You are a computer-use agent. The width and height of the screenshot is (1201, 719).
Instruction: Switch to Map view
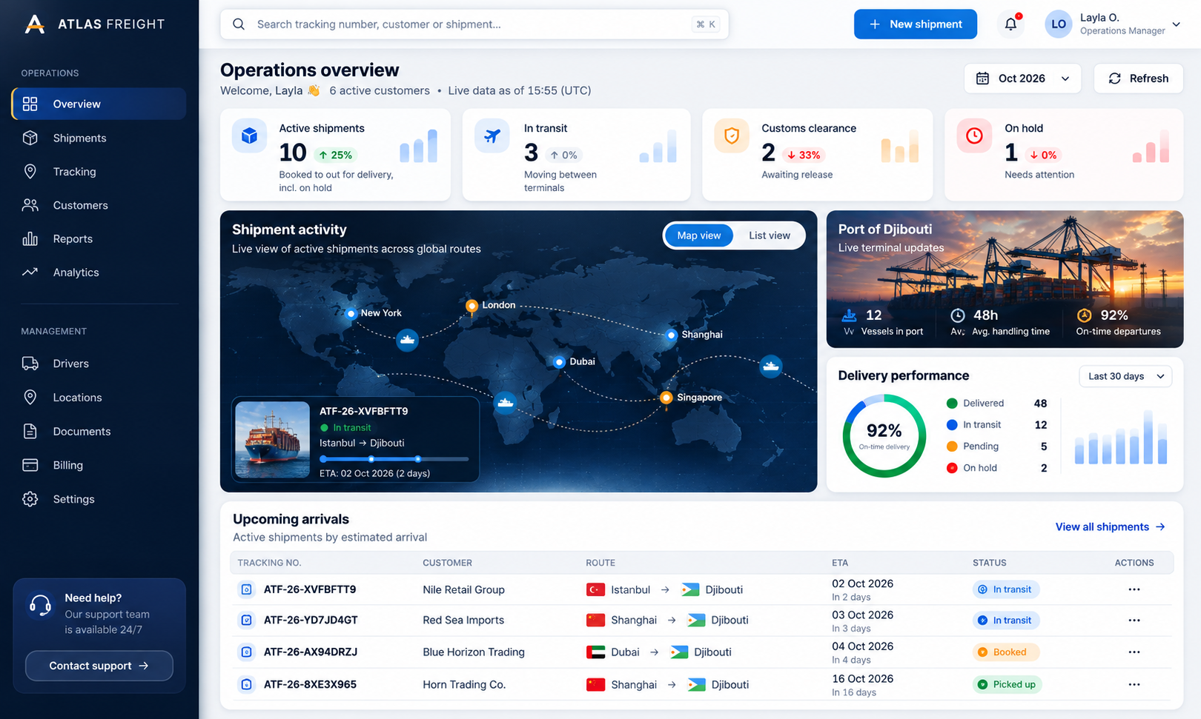(698, 235)
